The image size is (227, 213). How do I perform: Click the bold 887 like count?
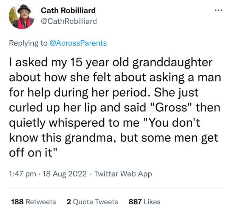(135, 202)
